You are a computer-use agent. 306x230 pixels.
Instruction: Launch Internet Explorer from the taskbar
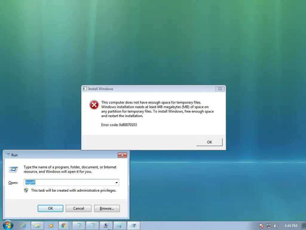24,226
